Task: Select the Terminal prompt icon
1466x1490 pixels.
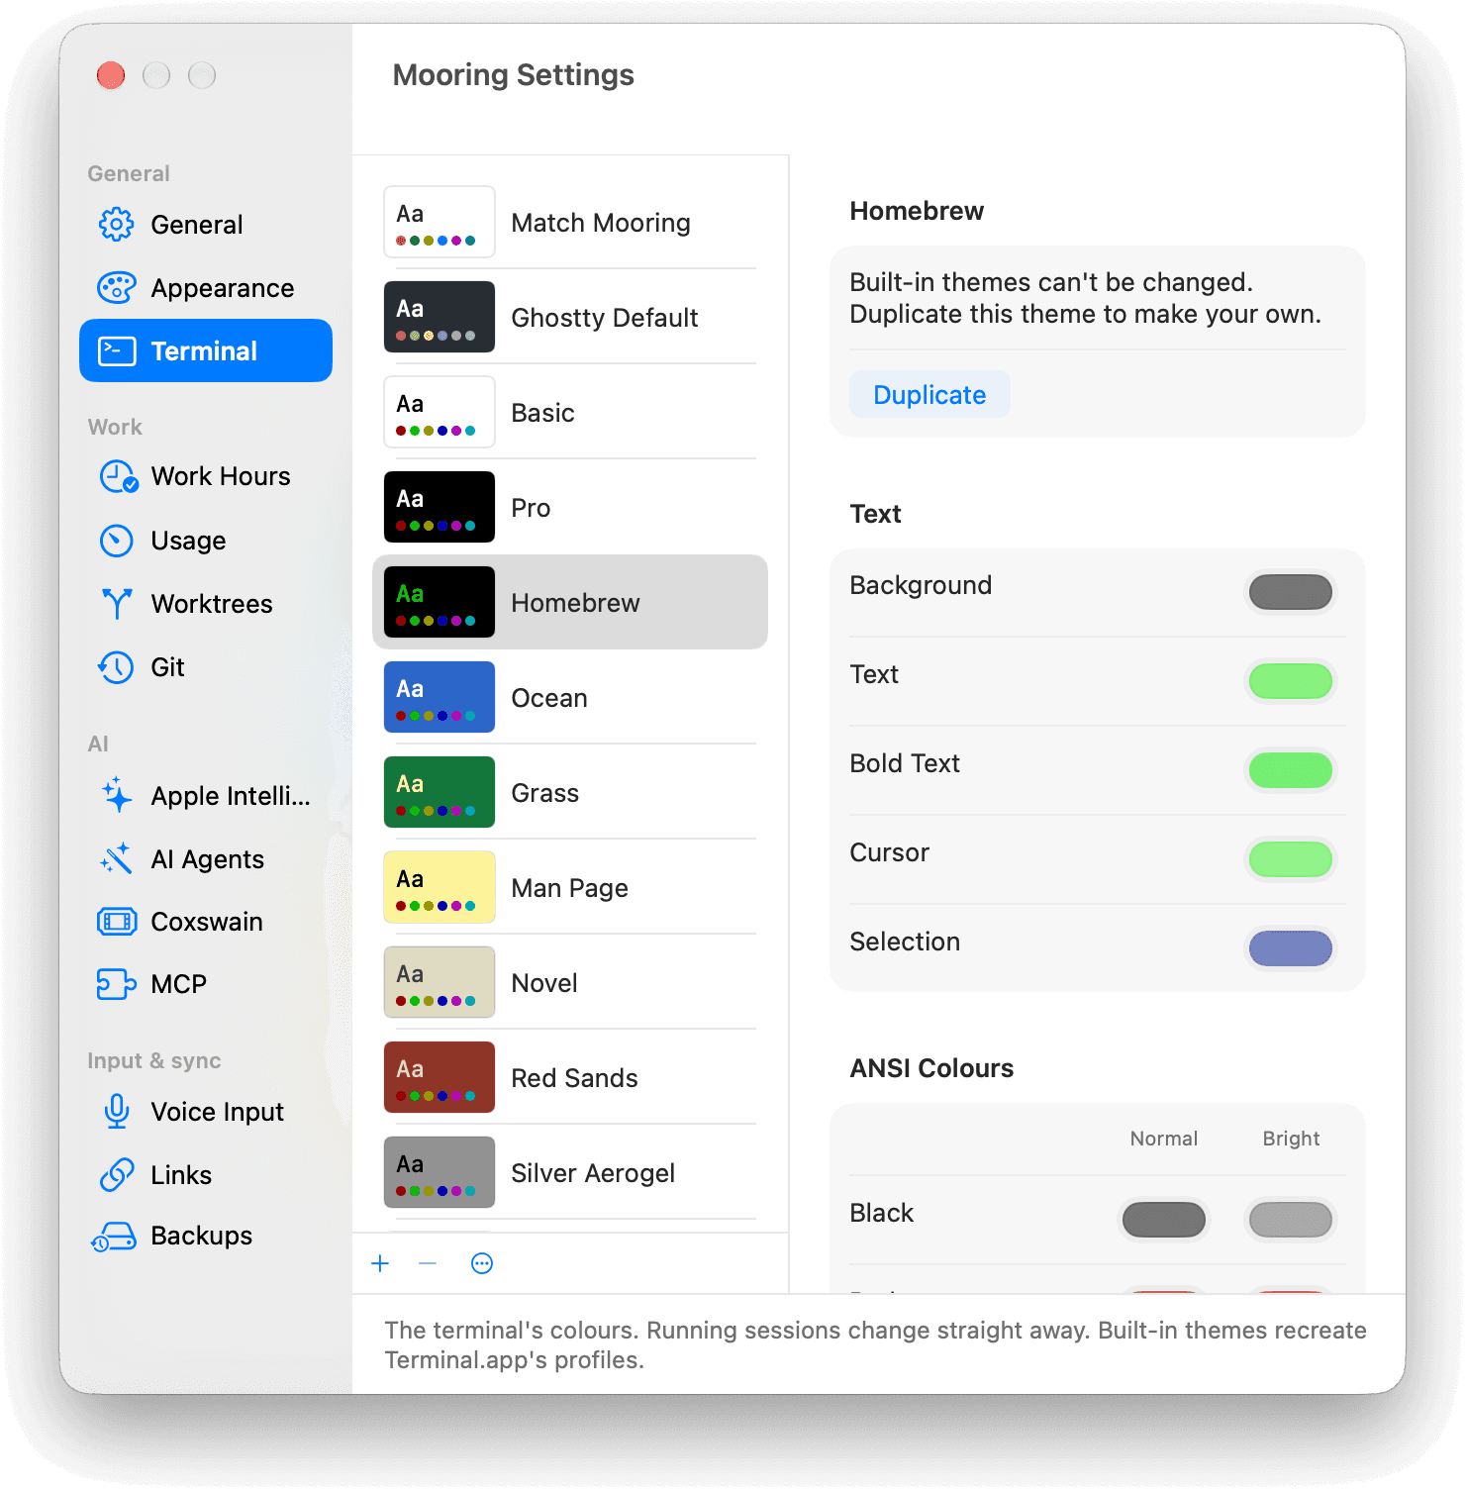Action: tap(117, 351)
